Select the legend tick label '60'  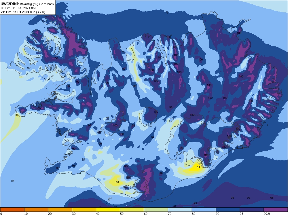146,214
